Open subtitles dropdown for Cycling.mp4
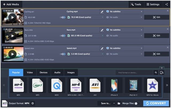 click(124, 12)
